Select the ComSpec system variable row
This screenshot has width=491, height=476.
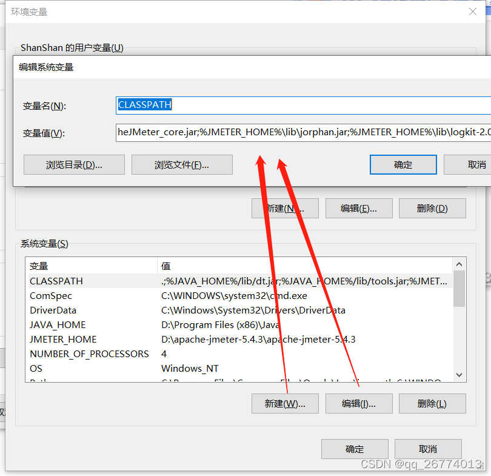[240, 296]
